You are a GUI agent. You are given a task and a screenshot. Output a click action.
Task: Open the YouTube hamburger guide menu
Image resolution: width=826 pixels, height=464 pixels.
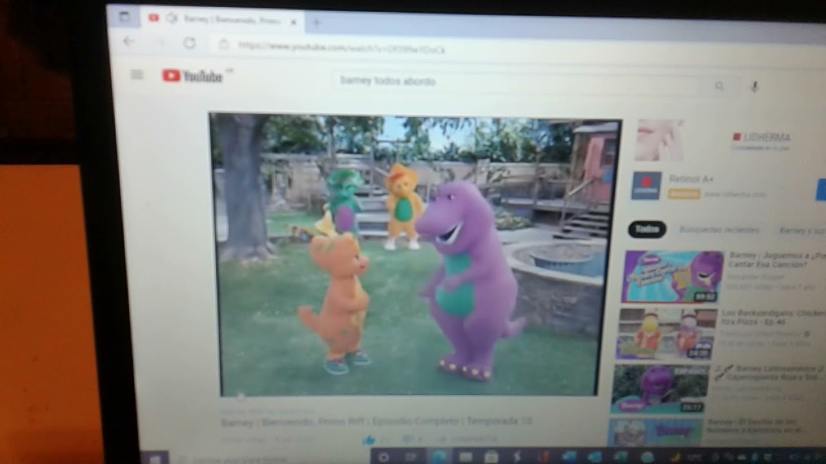[x=137, y=75]
